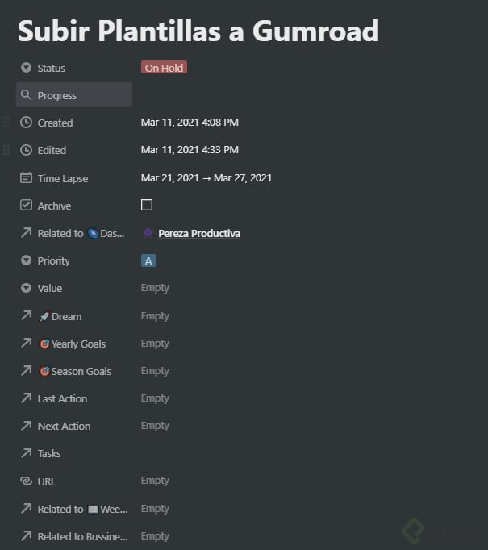Open the Value select dropdown
488x550 pixels.
pyautogui.click(x=49, y=288)
